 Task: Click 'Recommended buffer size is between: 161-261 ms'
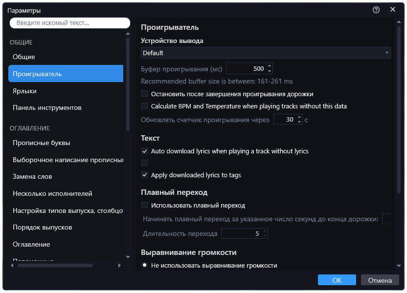[x=217, y=82]
